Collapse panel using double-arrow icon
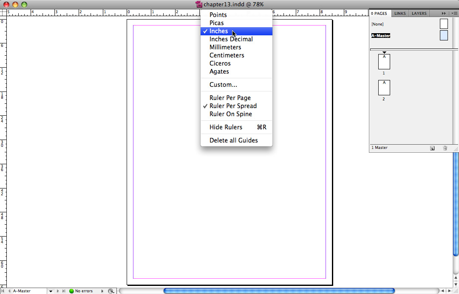The width and height of the screenshot is (459, 294). 444,14
